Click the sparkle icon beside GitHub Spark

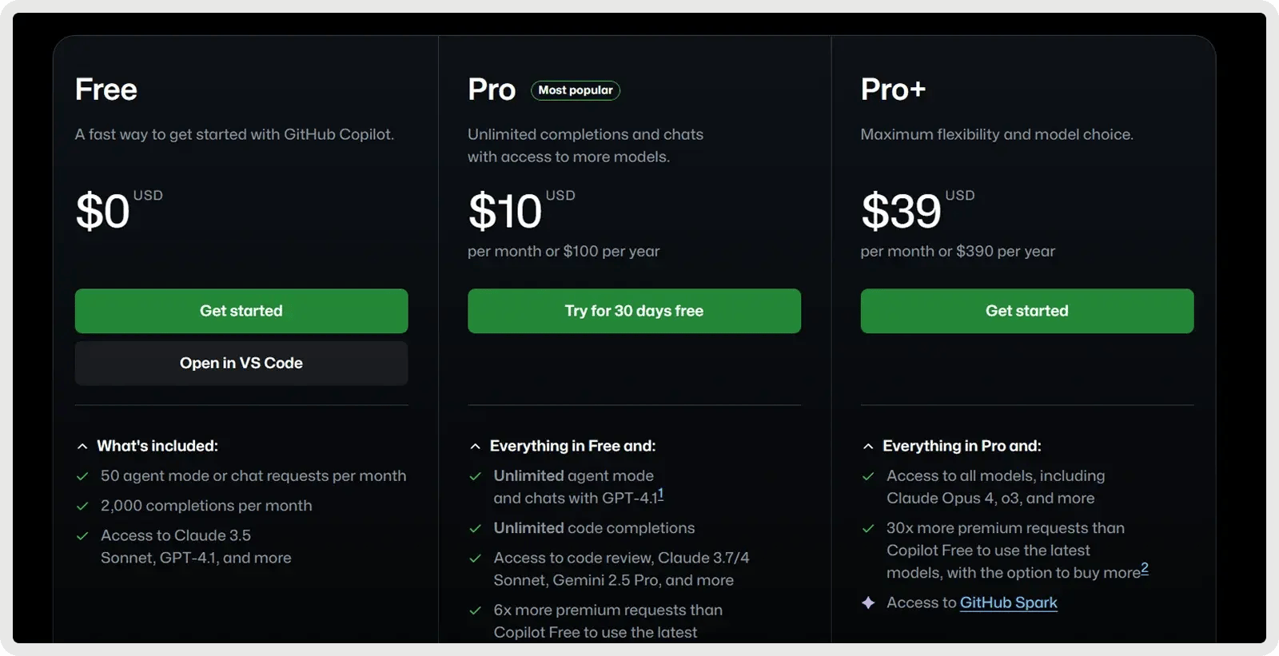point(868,602)
